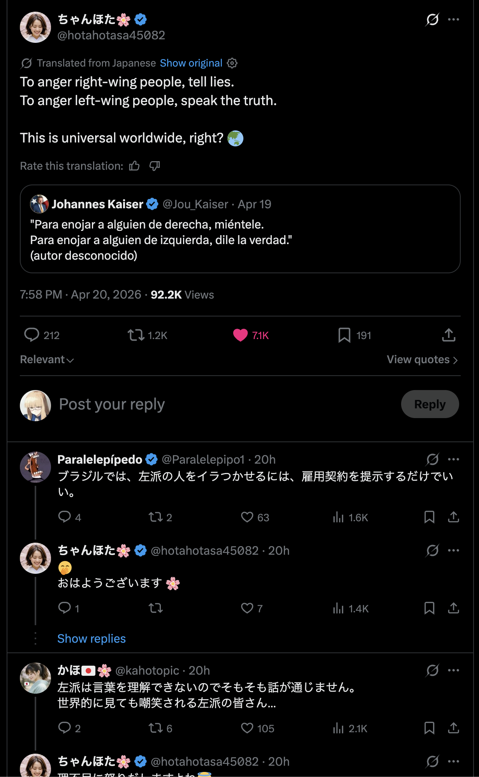Viewport: 479px width, 777px height.
Task: Open more options on かほ's reply
Action: [454, 670]
